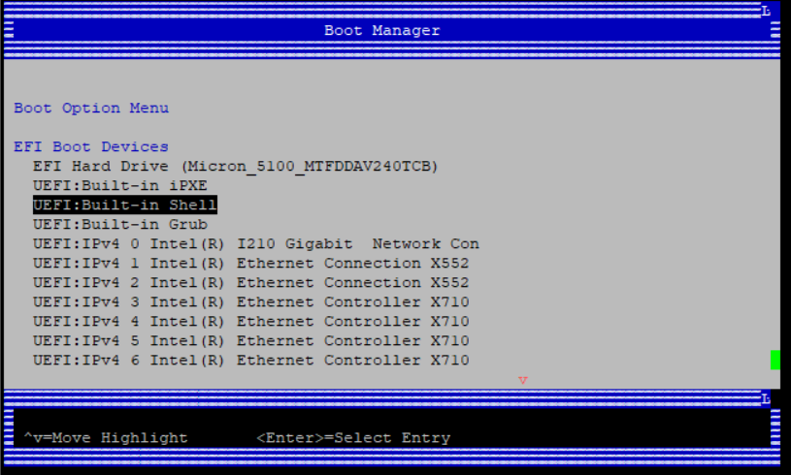Click the Boot Manager title bar
The width and height of the screenshot is (791, 475).
tap(381, 31)
